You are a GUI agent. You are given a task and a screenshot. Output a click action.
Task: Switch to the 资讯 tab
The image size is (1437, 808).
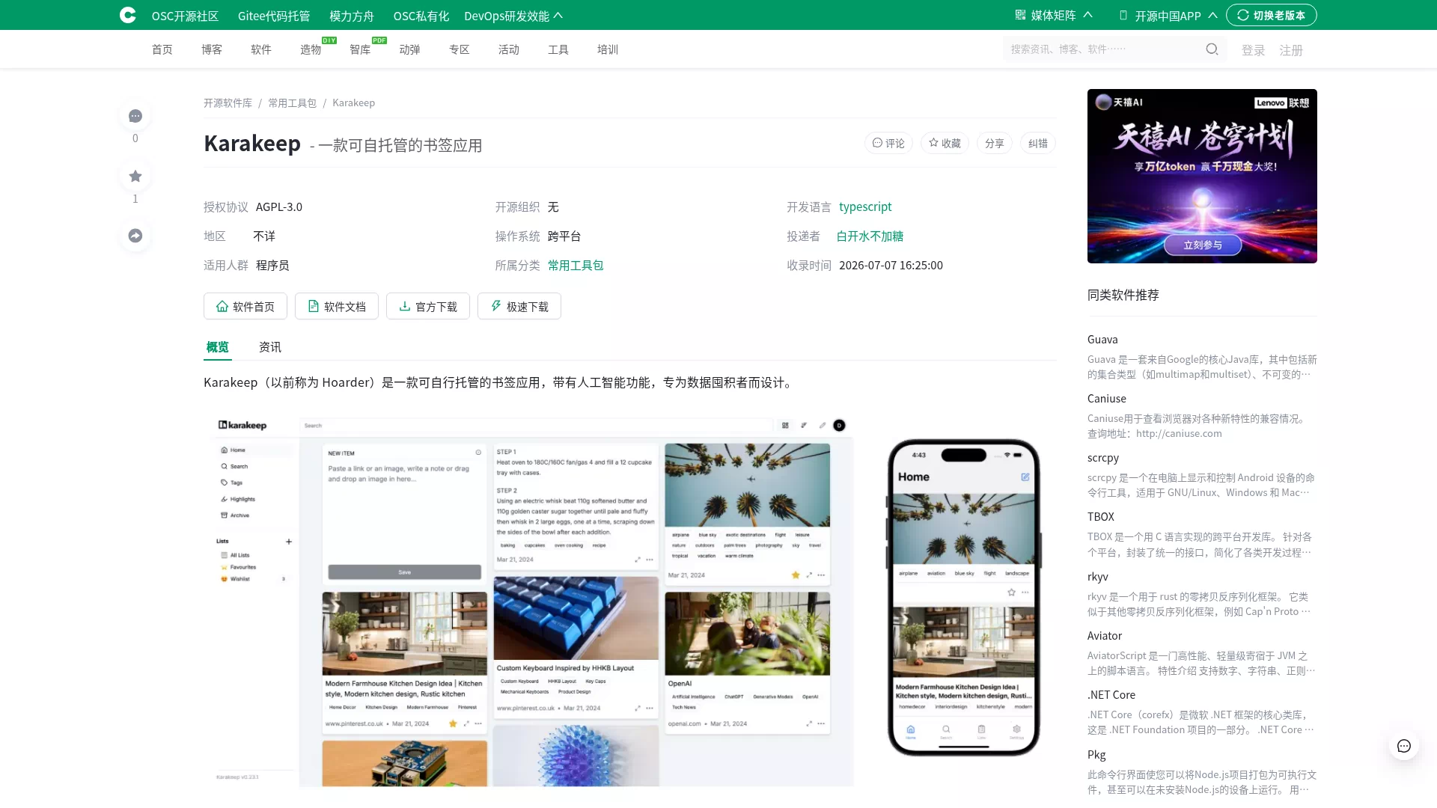270,346
